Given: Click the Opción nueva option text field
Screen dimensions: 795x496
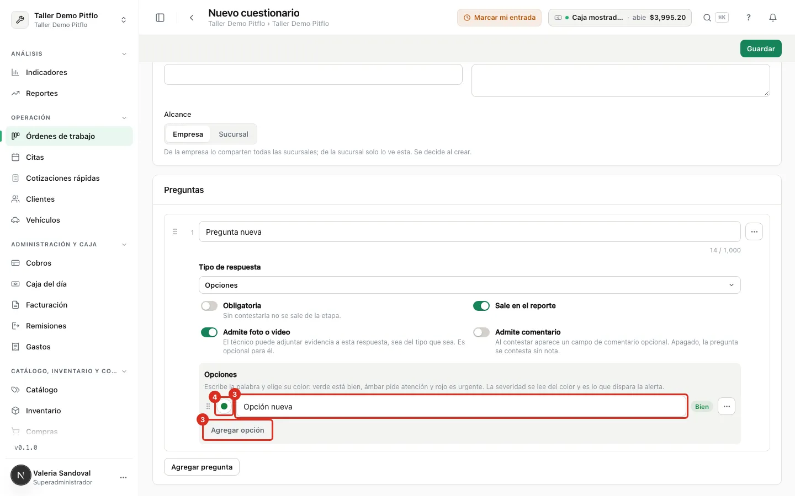Looking at the screenshot, I should coord(462,407).
